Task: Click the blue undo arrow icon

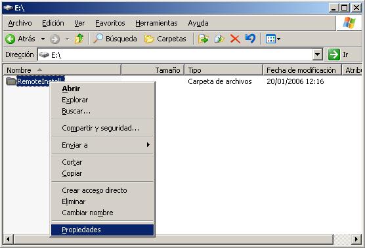Action: tap(251, 39)
